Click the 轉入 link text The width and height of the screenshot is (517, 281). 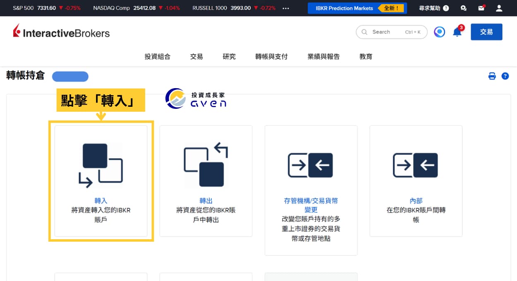[101, 201]
